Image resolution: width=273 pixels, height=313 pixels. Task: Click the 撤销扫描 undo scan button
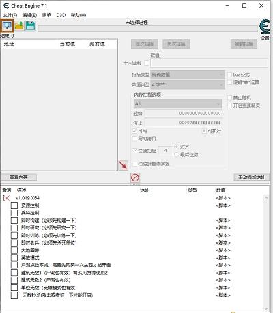(244, 44)
